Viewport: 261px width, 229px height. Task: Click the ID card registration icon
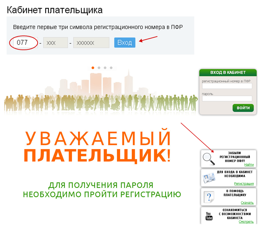coord(210,178)
